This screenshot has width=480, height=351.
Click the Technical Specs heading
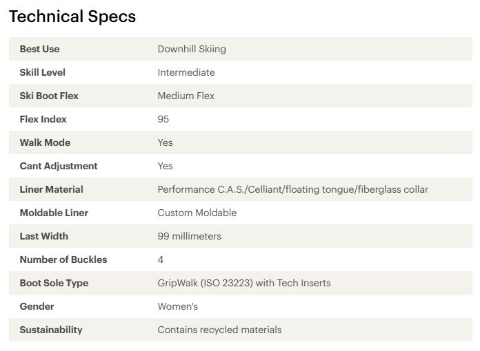(72, 17)
